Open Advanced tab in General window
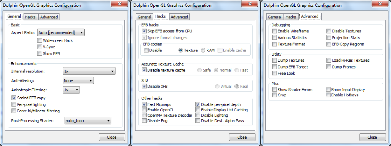This screenshot has height=146, width=391. coord(49,17)
